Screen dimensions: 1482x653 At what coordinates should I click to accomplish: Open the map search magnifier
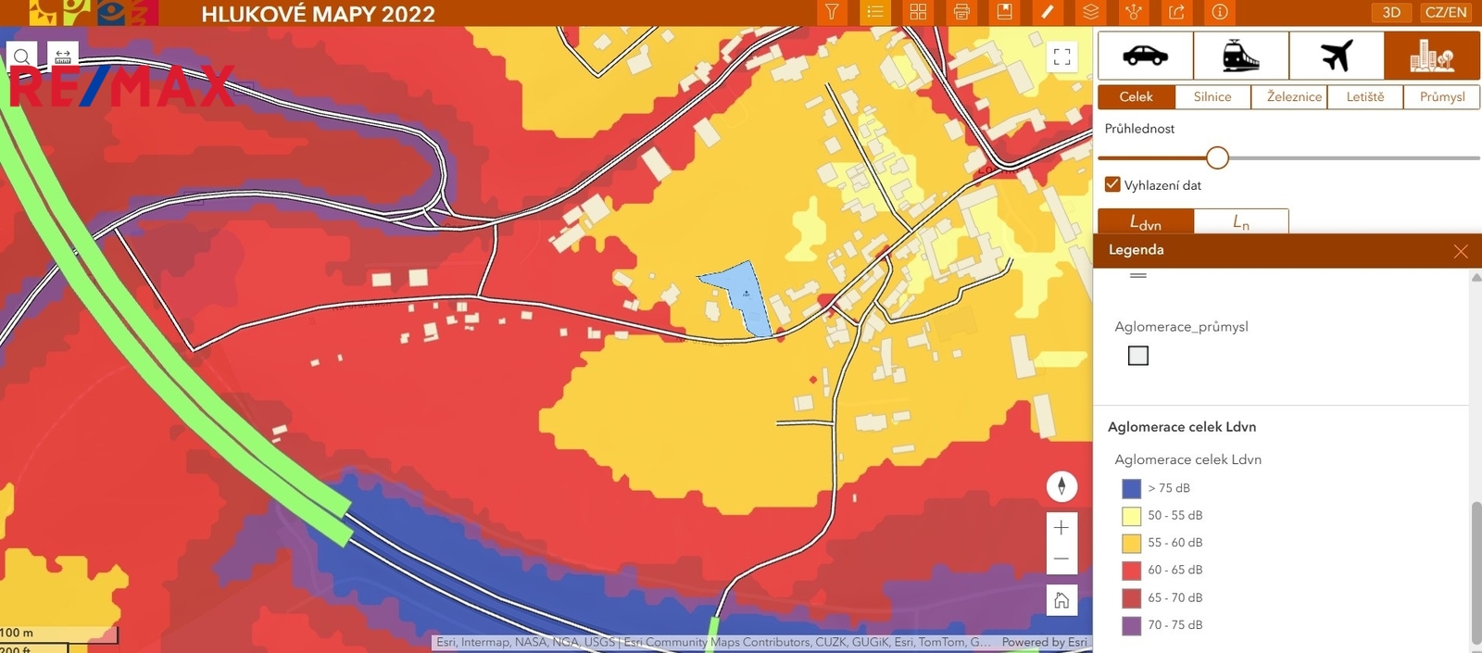tap(22, 57)
